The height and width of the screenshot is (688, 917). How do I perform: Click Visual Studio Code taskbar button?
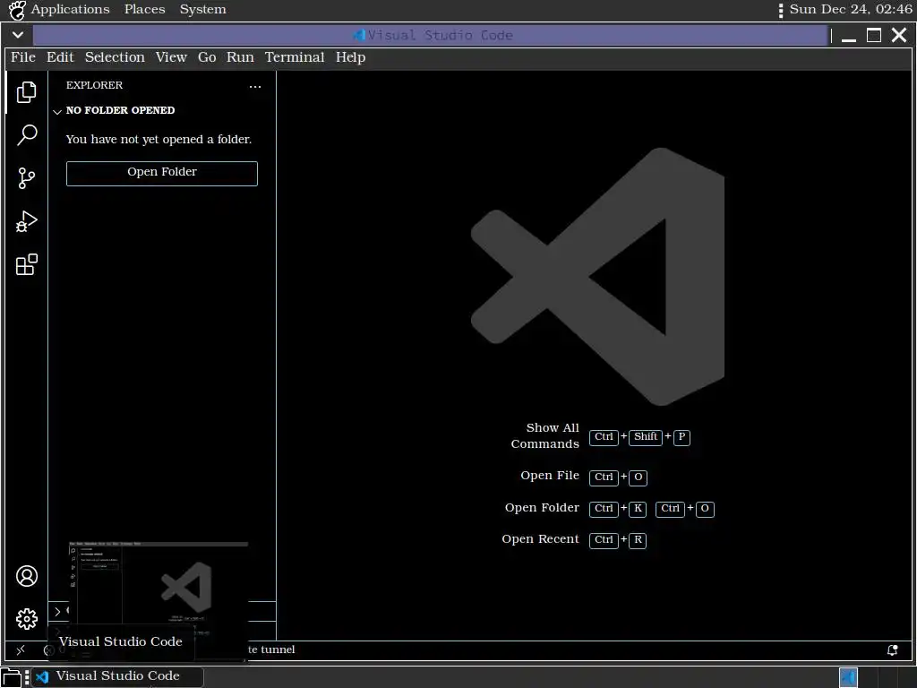point(117,676)
